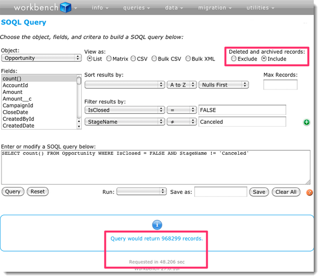This screenshot has width=321, height=279.
Task: Open the migration menu
Action: click(215, 8)
